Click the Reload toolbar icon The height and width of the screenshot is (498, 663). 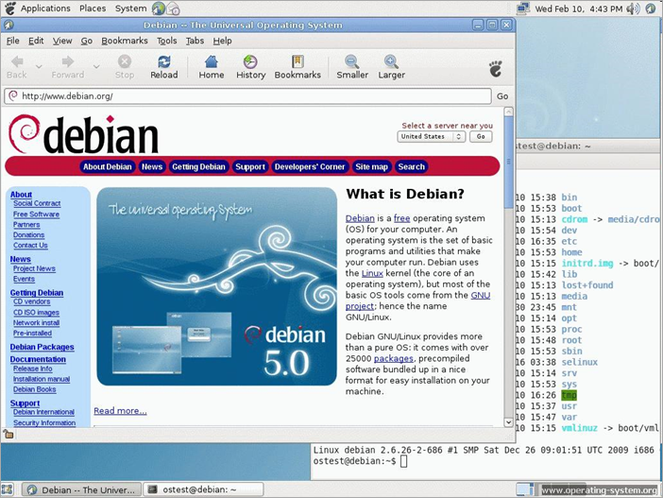[163, 65]
